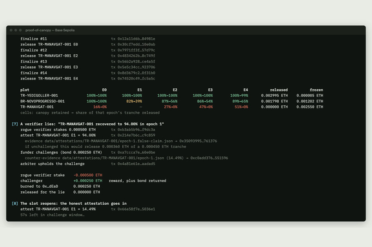The height and width of the screenshot is (247, 372).
Task: Click 'funder challenges (bond 0.000250 ETH)' line
Action: pos(61,152)
